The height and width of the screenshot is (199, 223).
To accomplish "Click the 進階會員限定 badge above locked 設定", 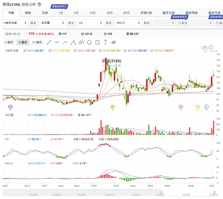I will (180, 17).
